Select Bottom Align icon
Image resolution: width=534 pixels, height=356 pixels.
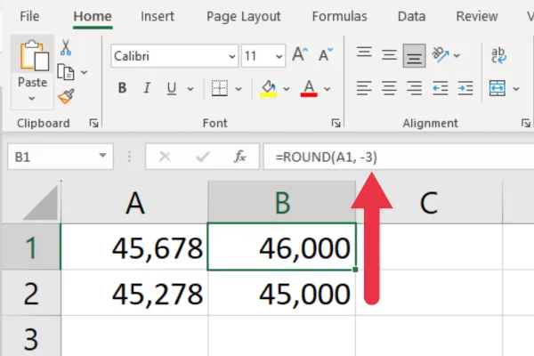point(414,55)
